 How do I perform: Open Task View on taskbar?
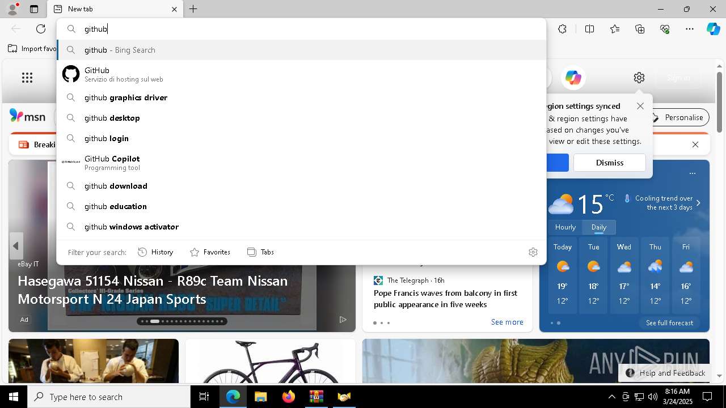click(x=204, y=397)
